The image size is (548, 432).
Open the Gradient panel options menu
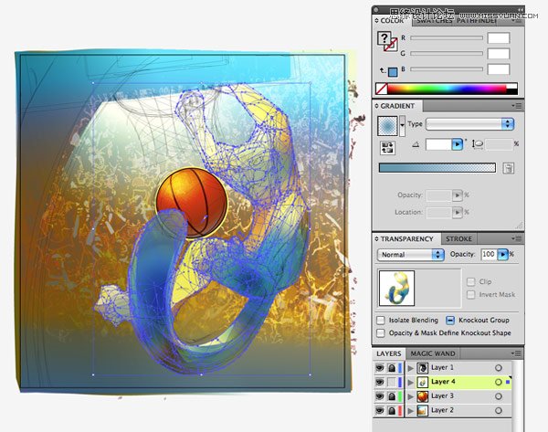[x=517, y=106]
